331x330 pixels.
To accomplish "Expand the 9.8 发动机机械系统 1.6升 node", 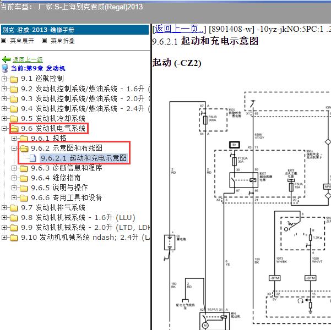I will (x=4, y=217).
